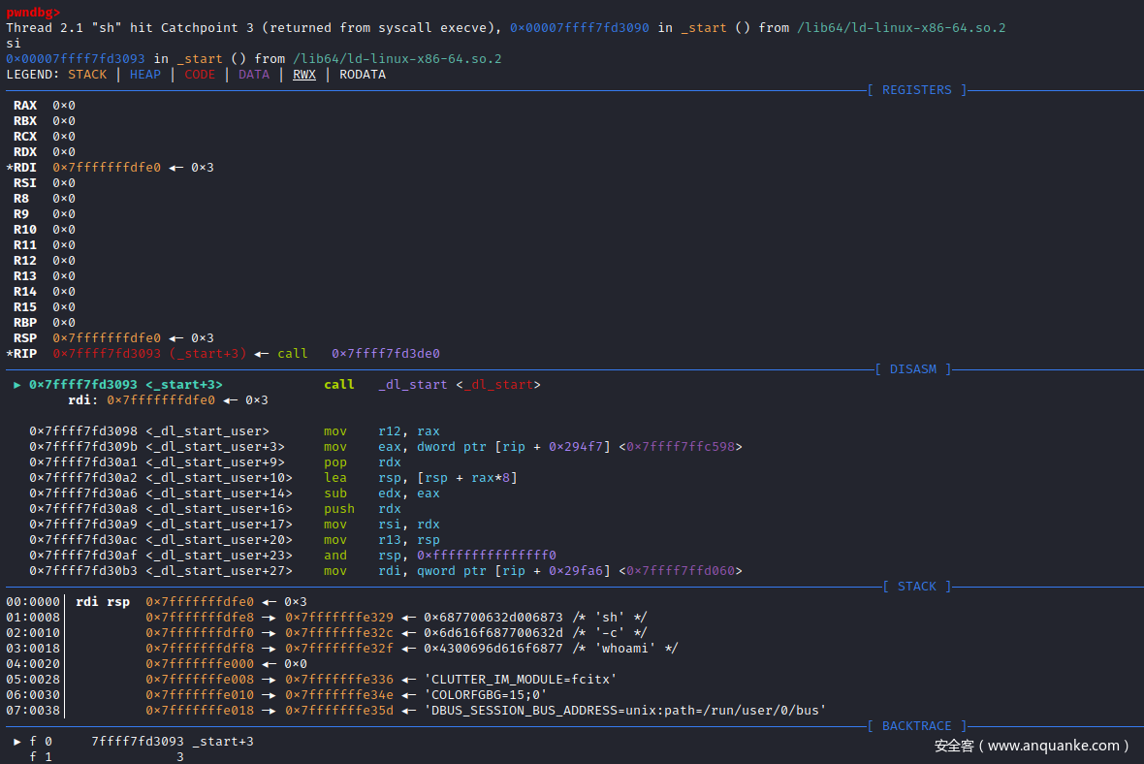Viewport: 1144px width, 764px height.
Task: Click the DISASM section header
Action: 912,369
